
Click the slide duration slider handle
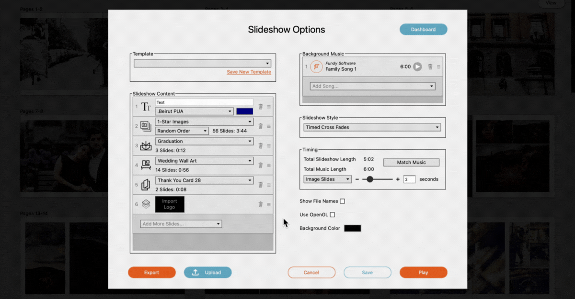[x=369, y=179]
